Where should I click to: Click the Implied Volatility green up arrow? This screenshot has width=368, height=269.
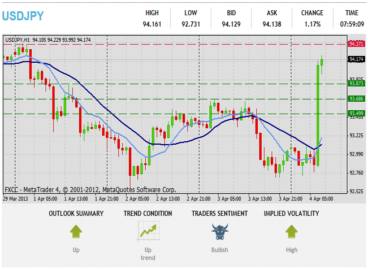coord(292,232)
